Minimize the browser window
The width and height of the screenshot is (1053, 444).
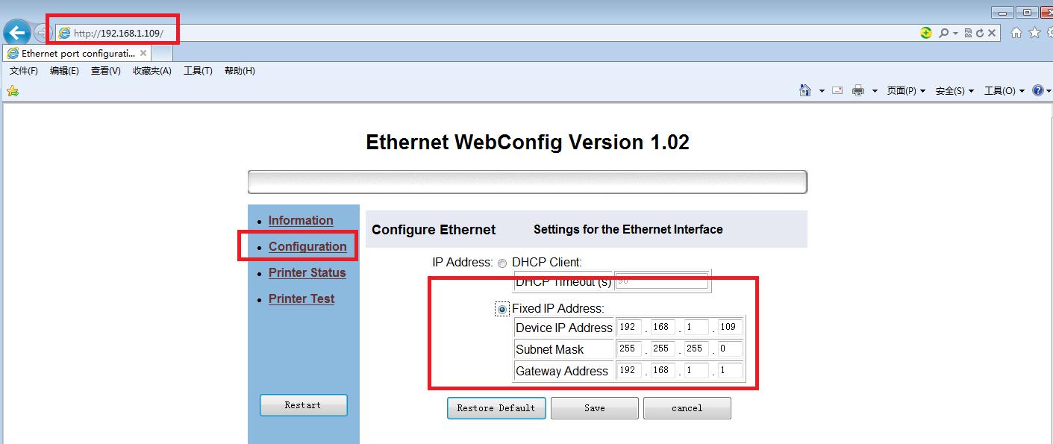(1004, 12)
